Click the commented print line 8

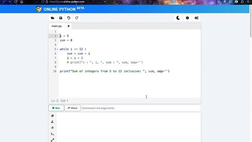[105, 62]
